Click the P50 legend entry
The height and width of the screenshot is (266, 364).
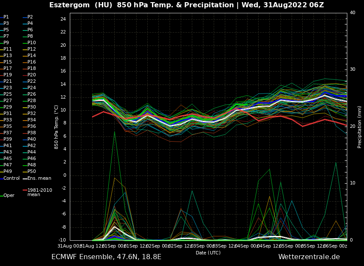coord(32,172)
